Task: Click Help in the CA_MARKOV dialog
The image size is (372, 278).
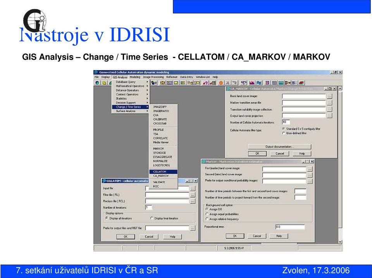Action: click(302, 154)
